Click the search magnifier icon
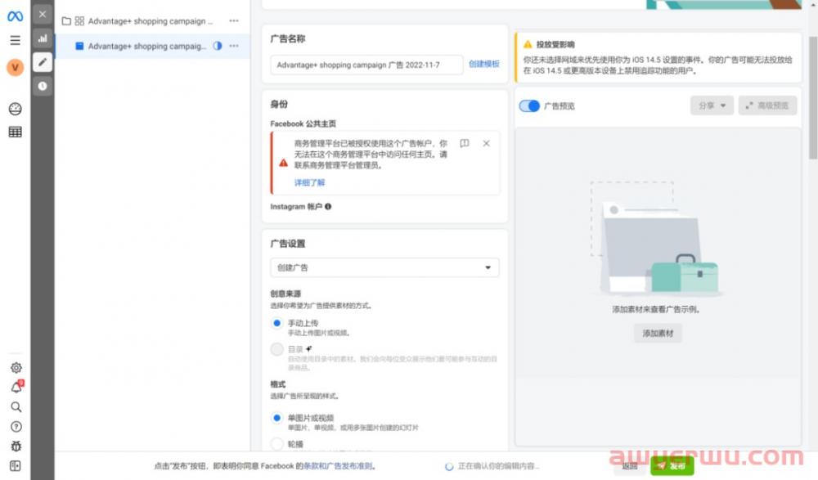Viewport: 818px width, 480px height. pyautogui.click(x=16, y=407)
